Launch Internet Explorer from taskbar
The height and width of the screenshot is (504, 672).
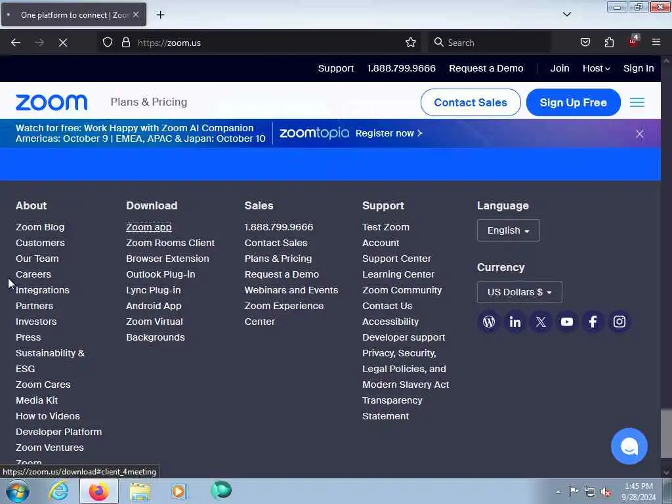point(58,491)
